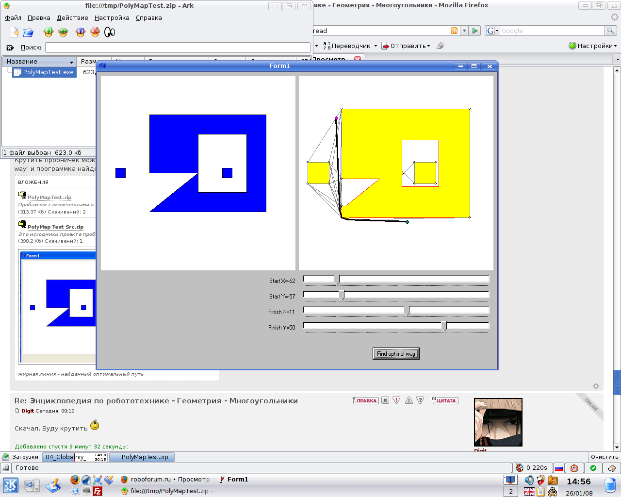Click the eyes preview icon in Ark toolbar
Screen dimensions: 621x497
(x=110, y=32)
